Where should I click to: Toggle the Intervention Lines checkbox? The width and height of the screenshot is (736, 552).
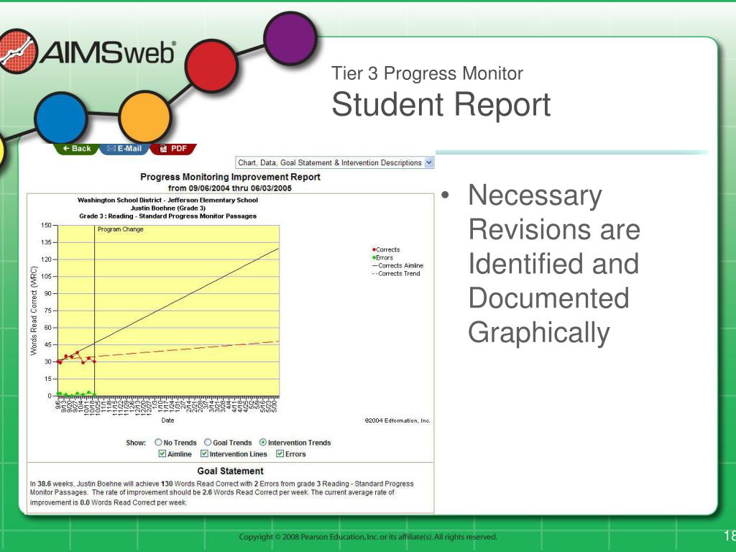pos(204,454)
